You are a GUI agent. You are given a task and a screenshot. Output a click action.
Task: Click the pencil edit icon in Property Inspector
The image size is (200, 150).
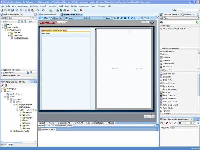[x=175, y=123]
